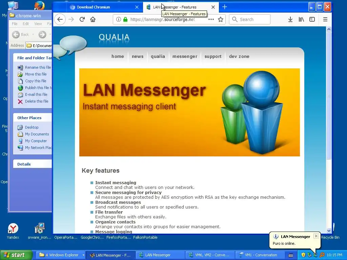Click Rename this file task
The image size is (347, 260).
(38, 67)
